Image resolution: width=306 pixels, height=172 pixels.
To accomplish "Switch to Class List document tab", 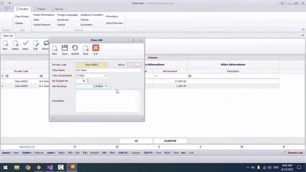I will click(x=8, y=36).
